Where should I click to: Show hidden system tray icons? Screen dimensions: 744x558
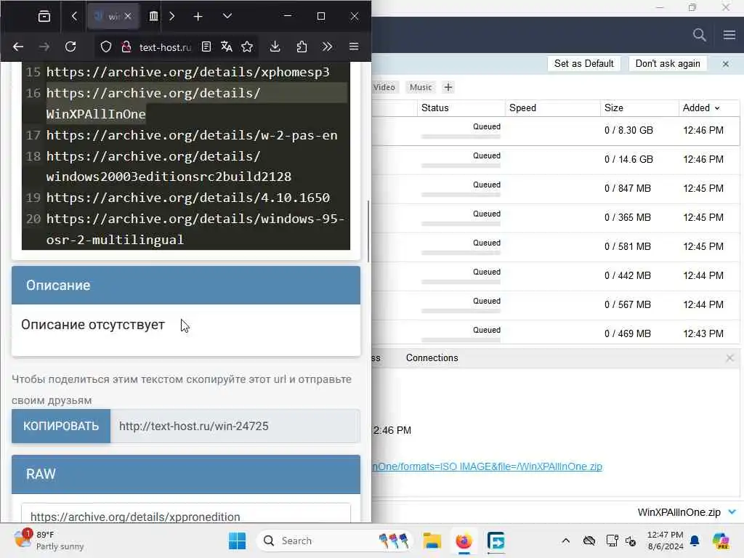[565, 541]
